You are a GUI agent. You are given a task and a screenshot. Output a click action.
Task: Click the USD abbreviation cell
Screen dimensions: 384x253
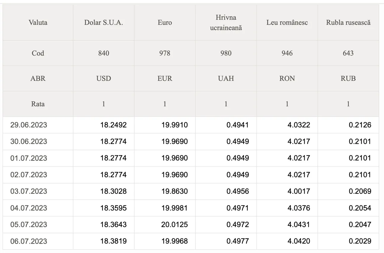tap(103, 78)
